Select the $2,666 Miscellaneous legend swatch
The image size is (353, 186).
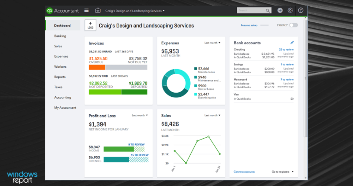195,68
